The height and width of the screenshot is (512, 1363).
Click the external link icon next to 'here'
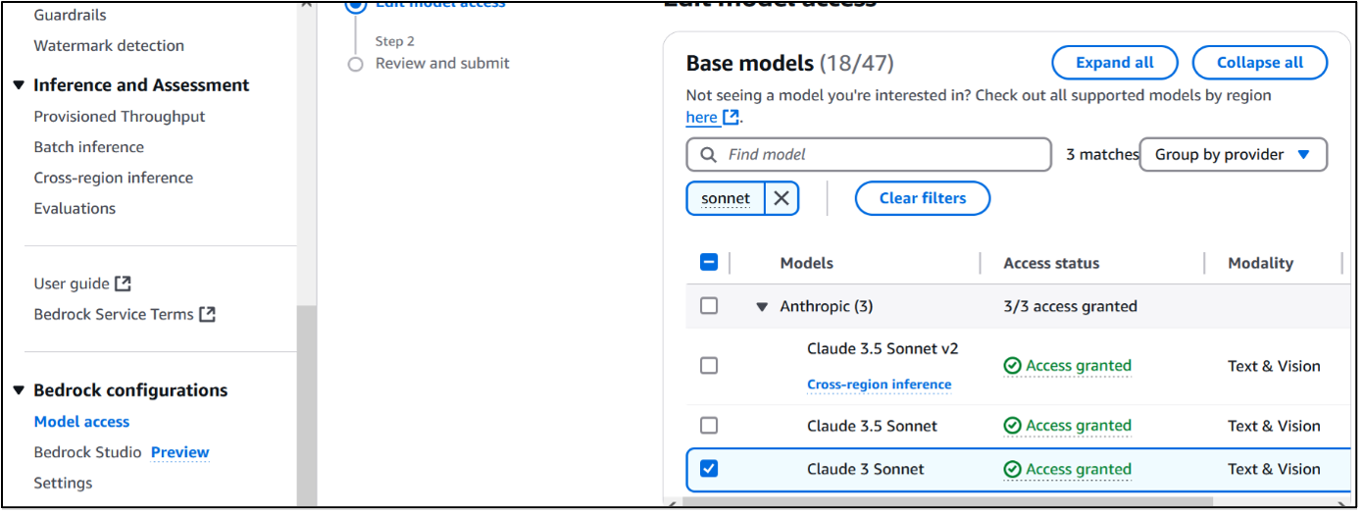coord(731,118)
